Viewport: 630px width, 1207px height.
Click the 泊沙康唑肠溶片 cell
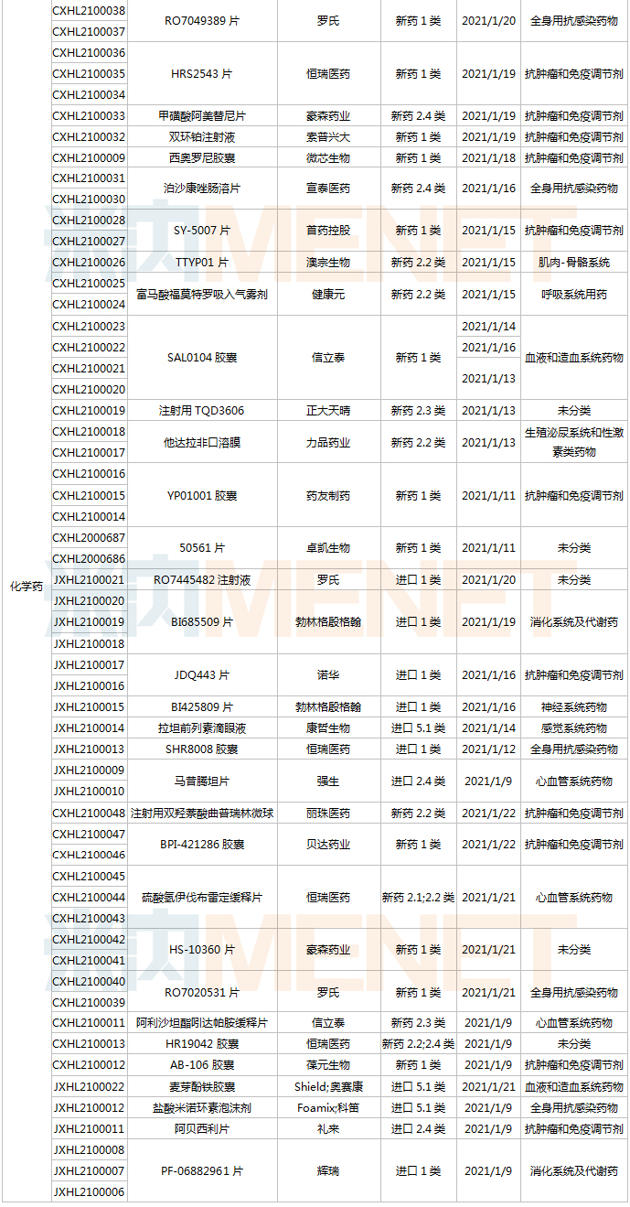coord(201,189)
